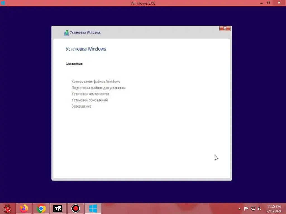
Task: Select the 'Завершение' step text
Action: point(81,106)
